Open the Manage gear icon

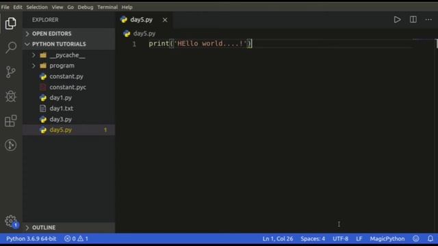click(x=11, y=221)
